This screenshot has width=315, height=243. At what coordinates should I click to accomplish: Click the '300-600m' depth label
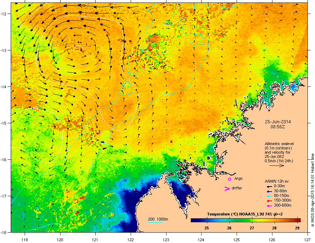(282, 205)
